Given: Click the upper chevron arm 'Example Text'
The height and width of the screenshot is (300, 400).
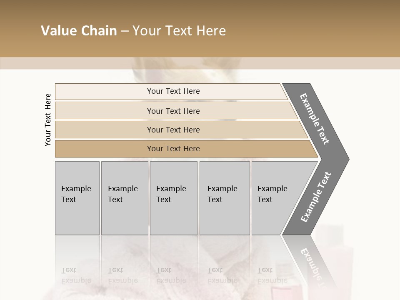Looking at the screenshot, I should click(x=314, y=119).
